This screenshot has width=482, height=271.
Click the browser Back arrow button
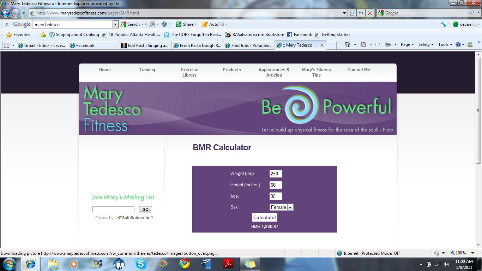coord(6,13)
